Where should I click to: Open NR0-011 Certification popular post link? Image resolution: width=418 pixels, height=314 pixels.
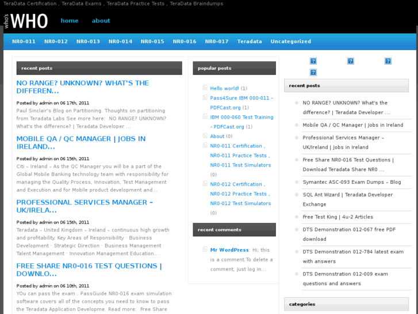point(240,156)
